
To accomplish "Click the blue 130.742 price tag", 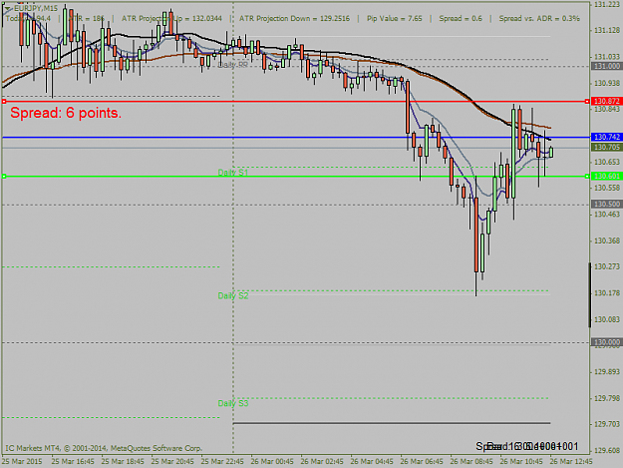I will [x=606, y=137].
